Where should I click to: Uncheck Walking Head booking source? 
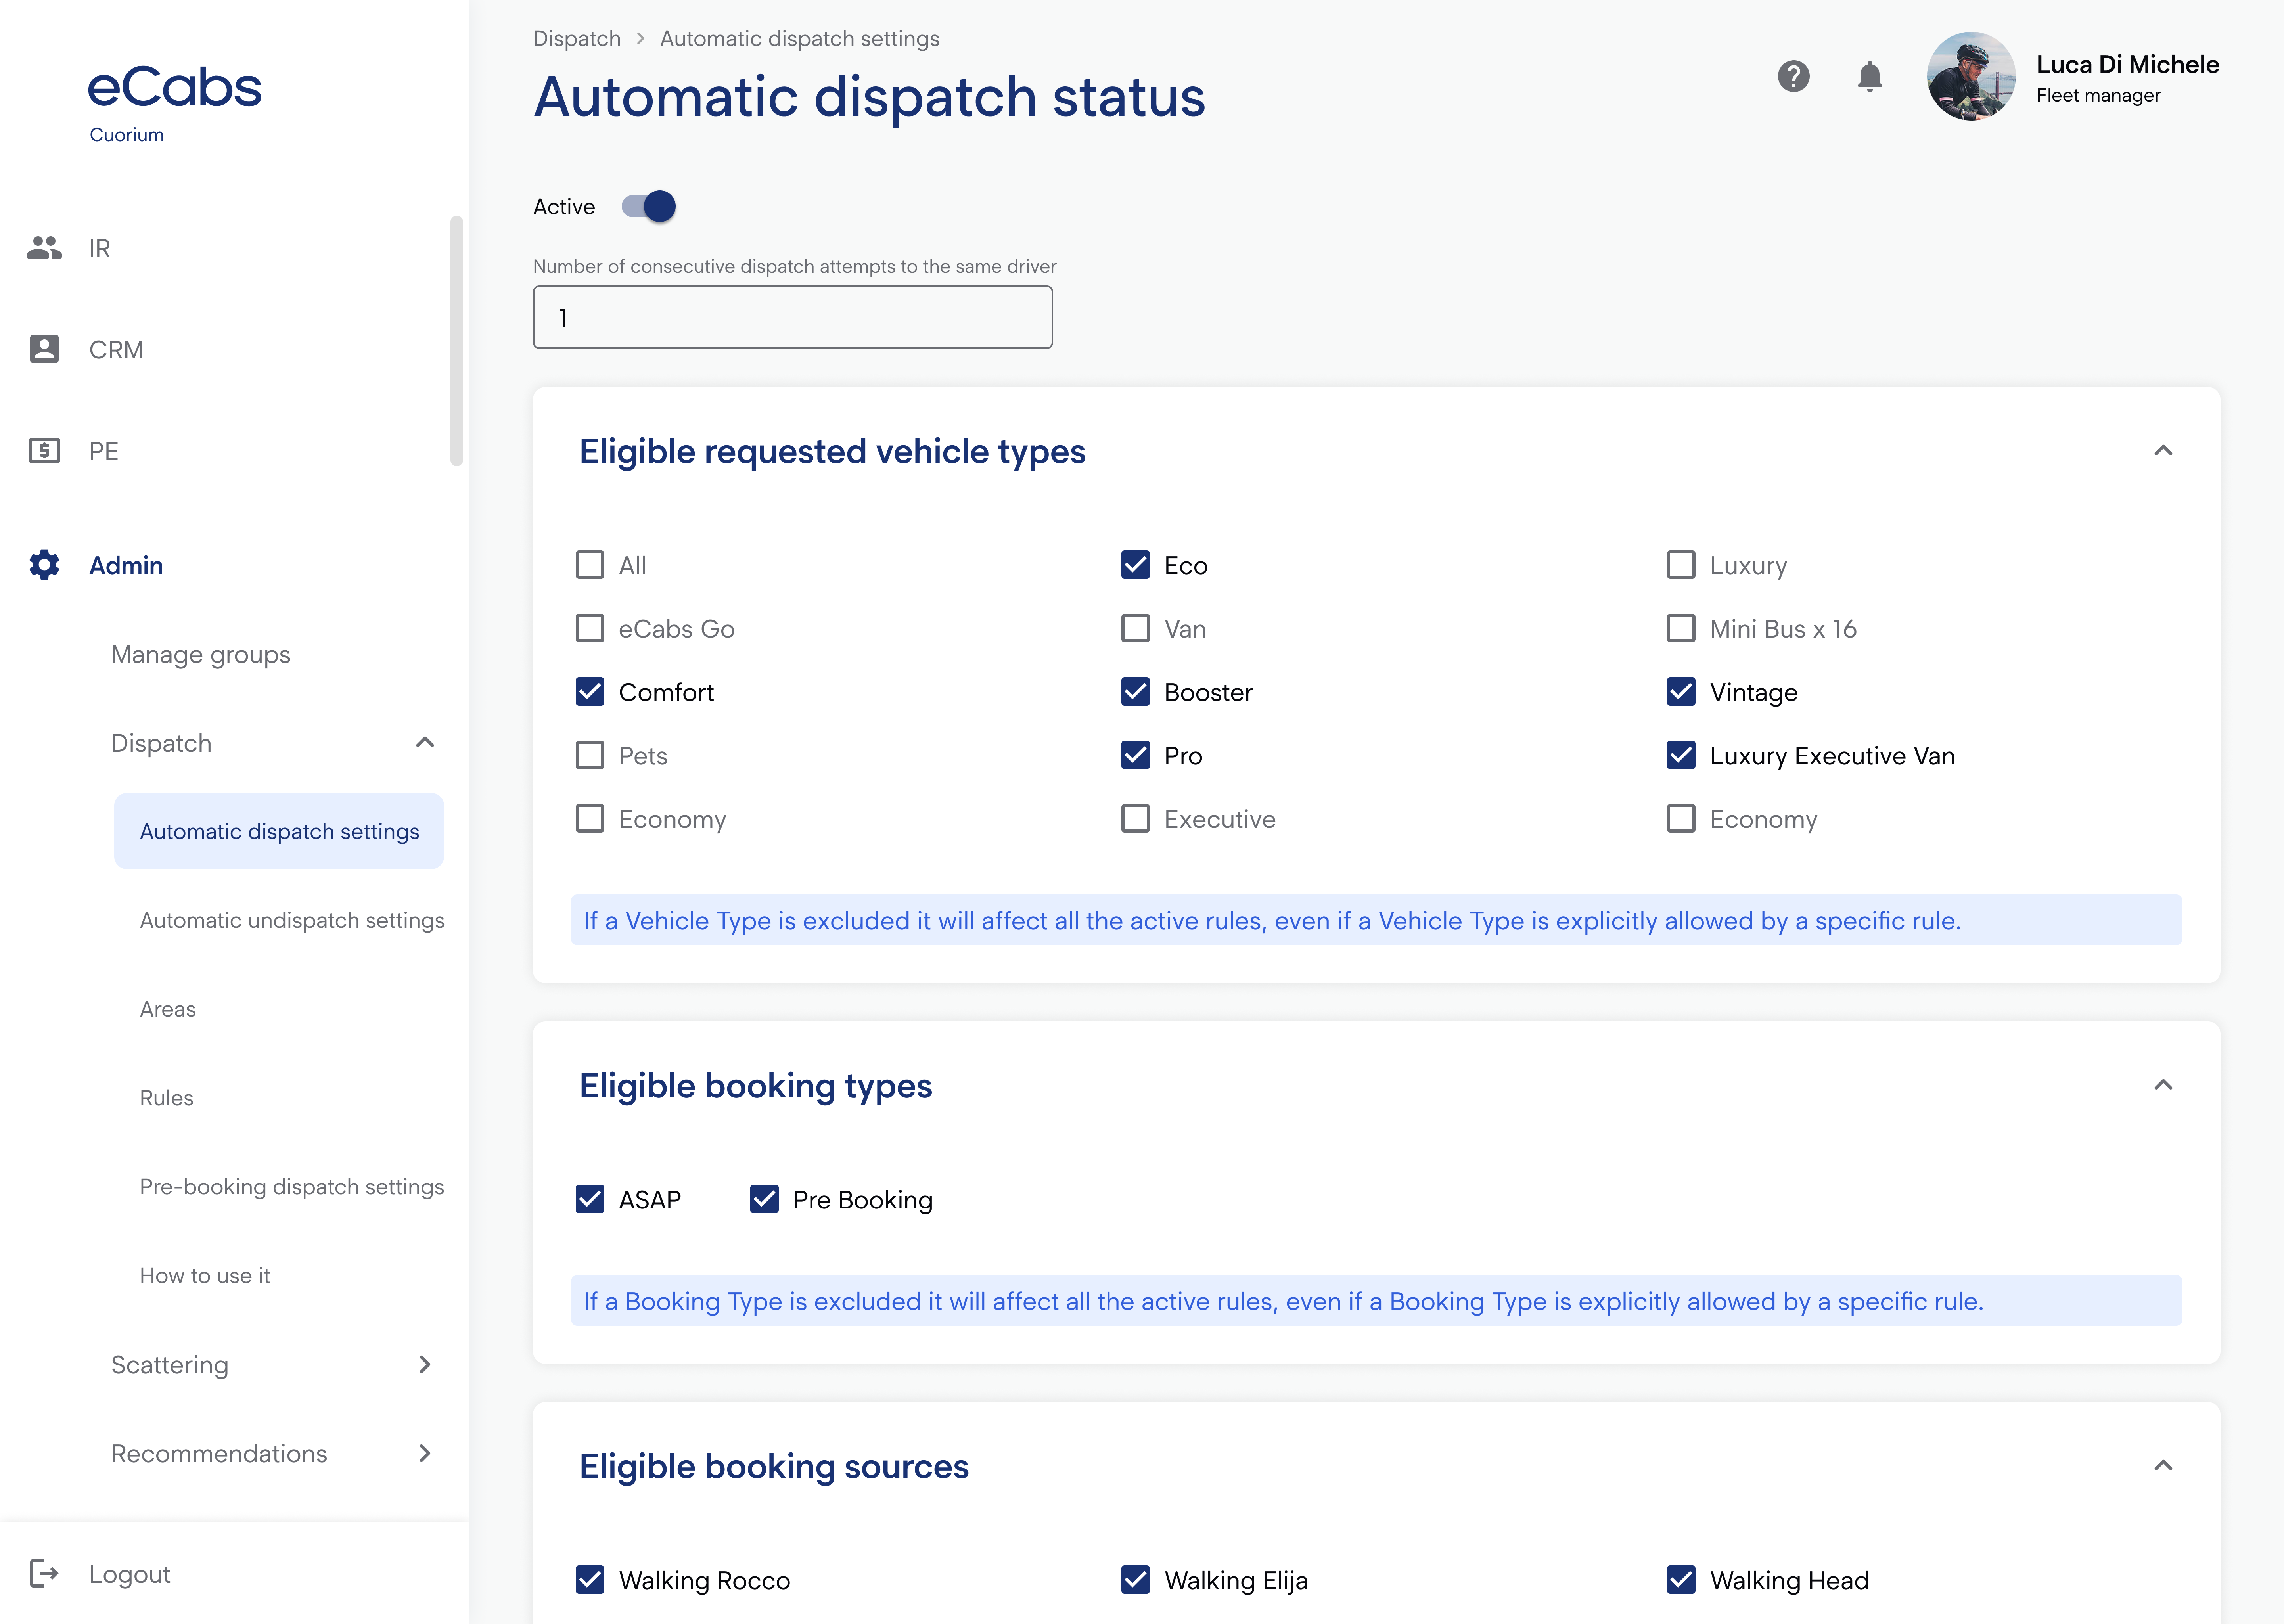tap(1681, 1580)
